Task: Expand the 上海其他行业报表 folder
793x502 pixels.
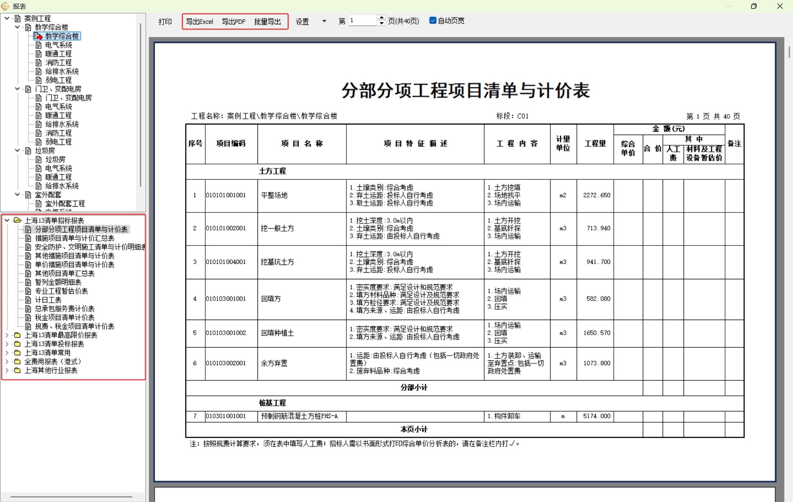Action: 7,370
